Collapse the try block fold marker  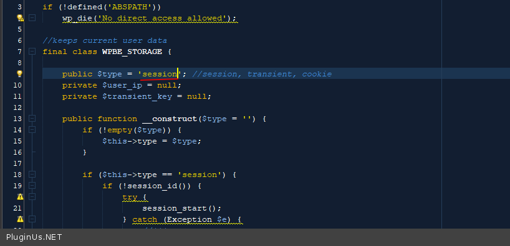click(32, 197)
